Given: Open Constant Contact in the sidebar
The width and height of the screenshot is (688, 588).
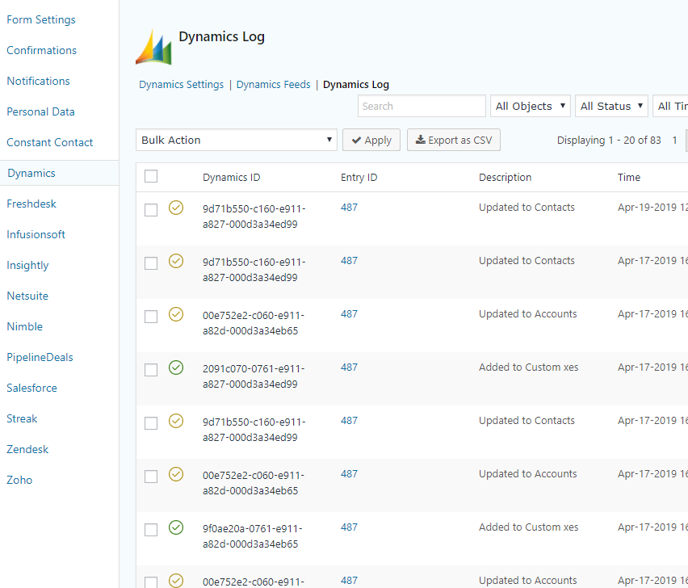Looking at the screenshot, I should click(49, 143).
